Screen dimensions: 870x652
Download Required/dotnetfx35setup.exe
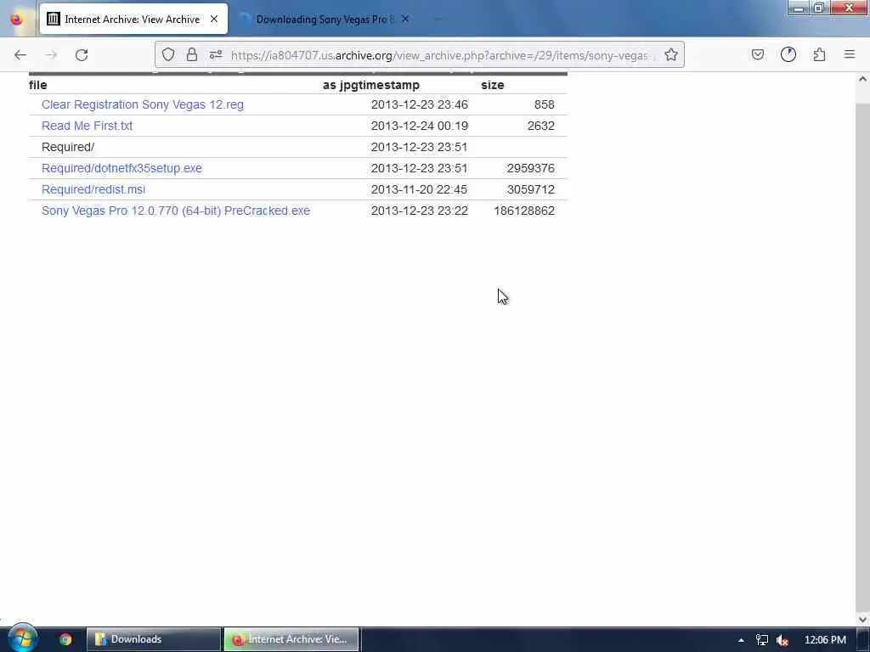click(122, 168)
